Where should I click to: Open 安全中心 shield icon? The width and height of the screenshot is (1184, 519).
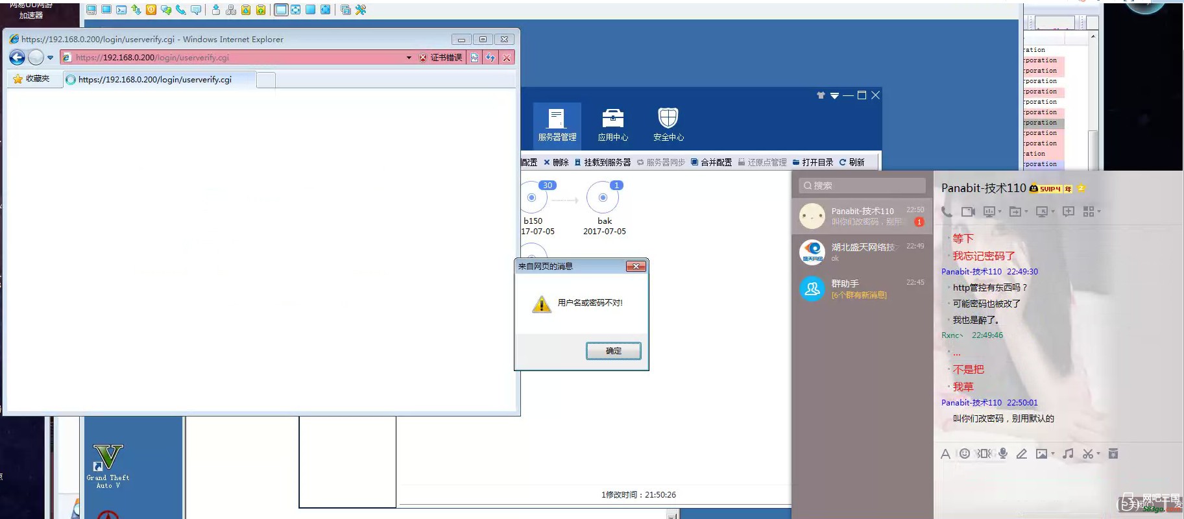[x=668, y=125]
